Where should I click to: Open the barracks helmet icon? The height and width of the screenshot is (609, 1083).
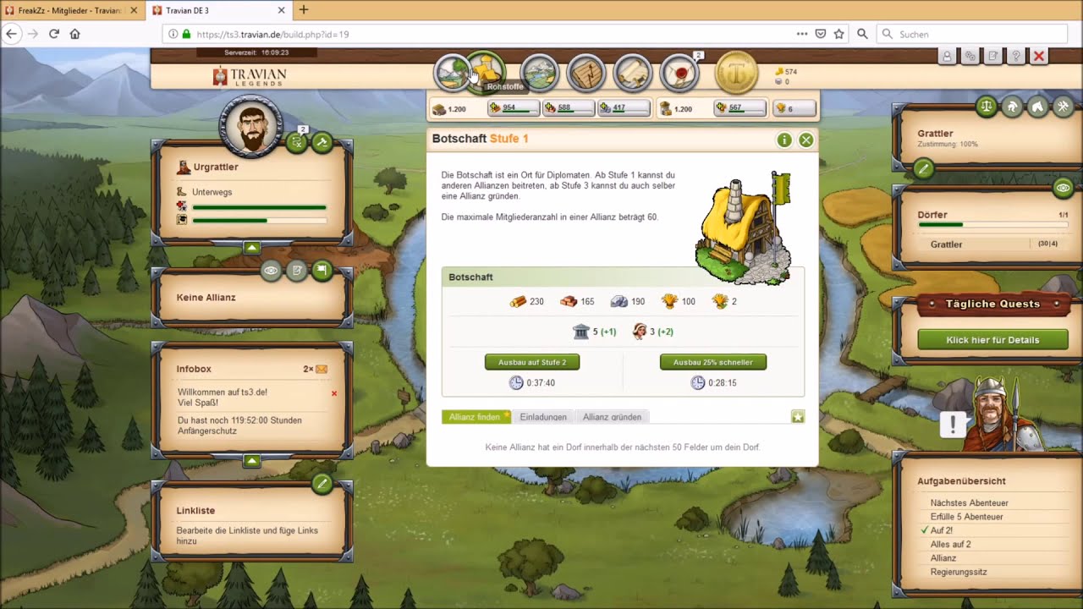pyautogui.click(x=1012, y=107)
